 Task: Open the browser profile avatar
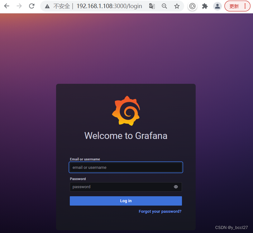(217, 6)
